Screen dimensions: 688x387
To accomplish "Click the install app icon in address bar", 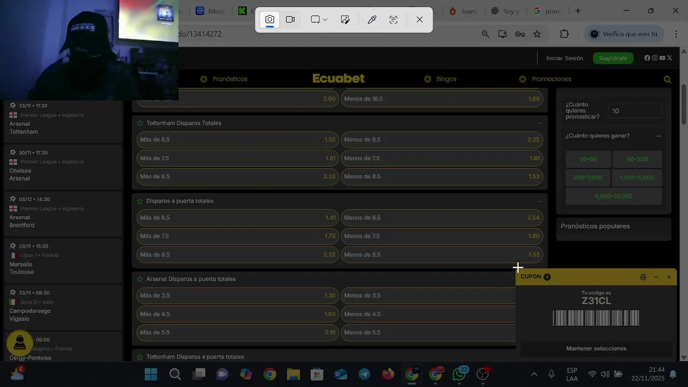I will coord(503,34).
